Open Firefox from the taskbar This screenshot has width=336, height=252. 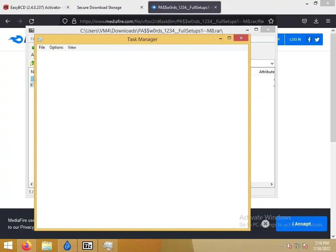point(27,245)
